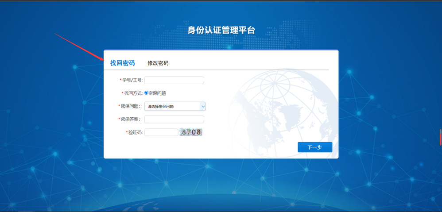Click the 密保问题 label left of the dropdown
Image resolution: width=442 pixels, height=212 pixels.
click(131, 106)
